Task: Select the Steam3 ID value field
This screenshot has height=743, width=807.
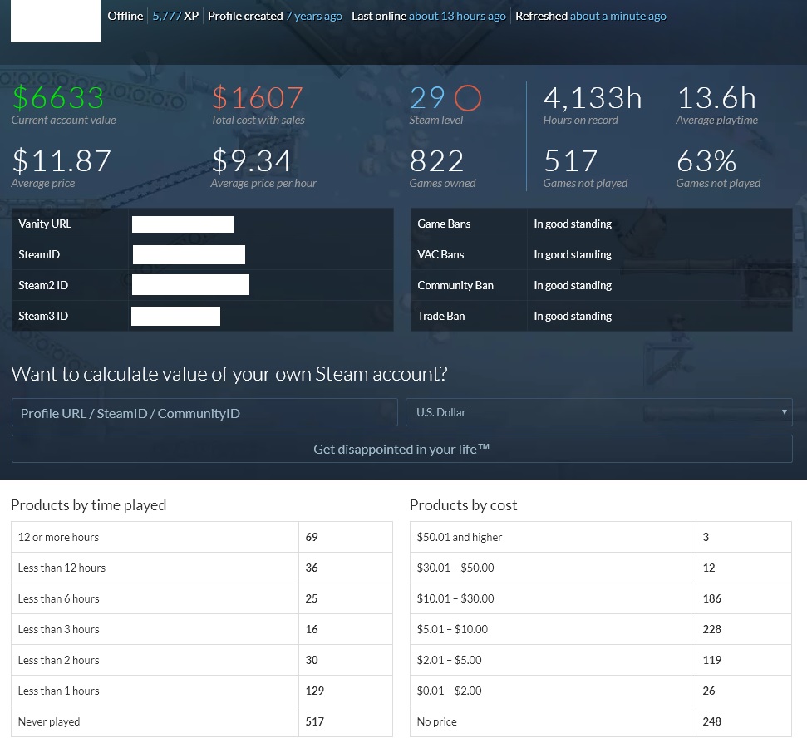Action: 175,316
